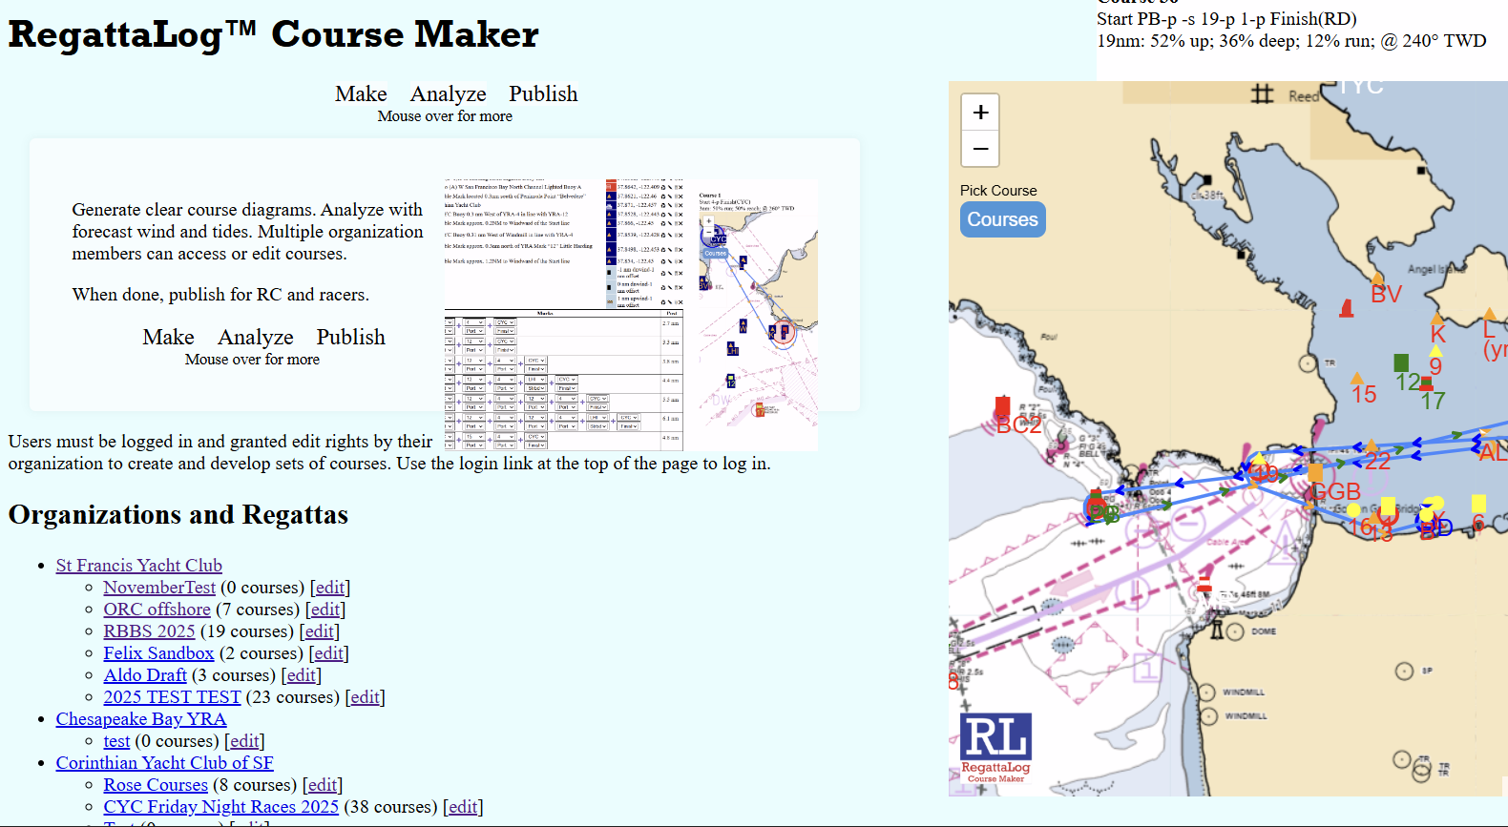Edit the ORC offshore regatta
Screen dimensions: 1508x827
[325, 610]
